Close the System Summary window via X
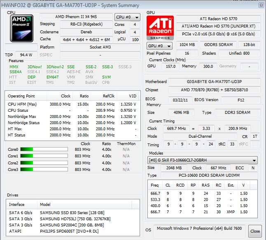The image size is (266, 240). (x=261, y=5)
